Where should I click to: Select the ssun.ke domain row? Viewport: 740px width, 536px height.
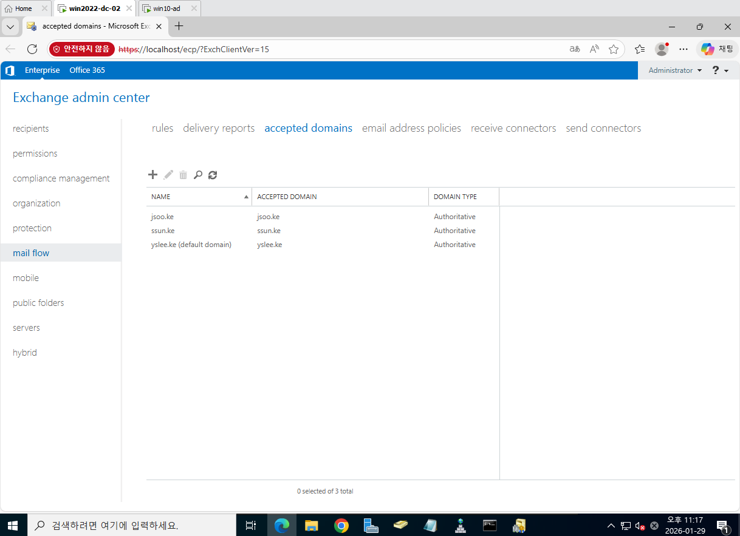click(323, 231)
